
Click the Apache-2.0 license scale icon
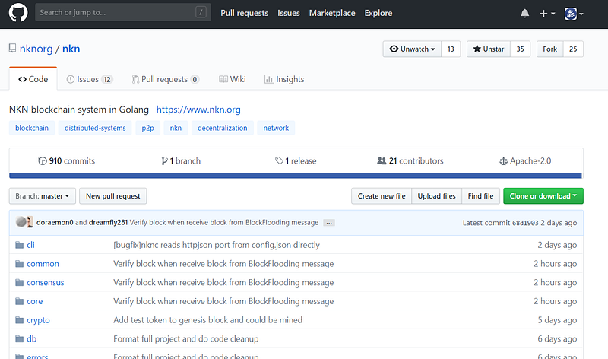(503, 161)
